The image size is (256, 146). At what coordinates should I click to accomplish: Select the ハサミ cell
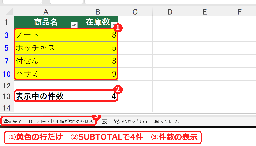(46, 74)
